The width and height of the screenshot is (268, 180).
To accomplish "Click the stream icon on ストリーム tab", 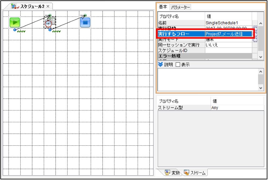I will (186, 173).
